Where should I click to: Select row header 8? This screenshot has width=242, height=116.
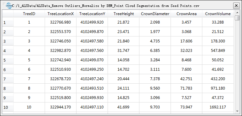pos(8,88)
